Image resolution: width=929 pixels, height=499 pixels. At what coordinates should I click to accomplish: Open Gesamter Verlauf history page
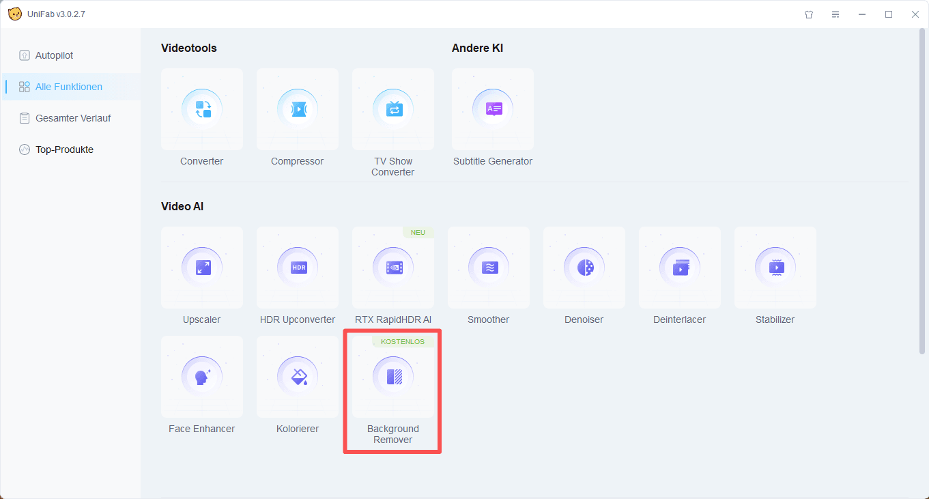pyautogui.click(x=72, y=118)
